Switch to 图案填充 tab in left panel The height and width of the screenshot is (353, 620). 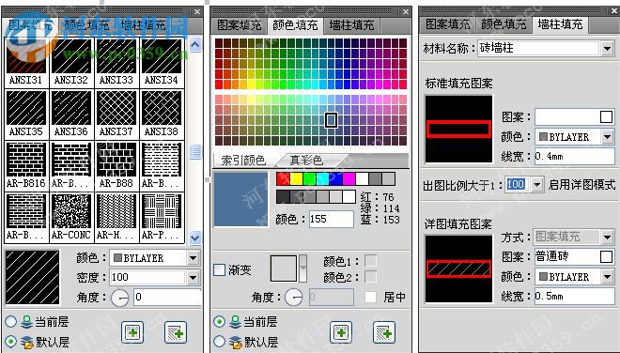[31, 25]
